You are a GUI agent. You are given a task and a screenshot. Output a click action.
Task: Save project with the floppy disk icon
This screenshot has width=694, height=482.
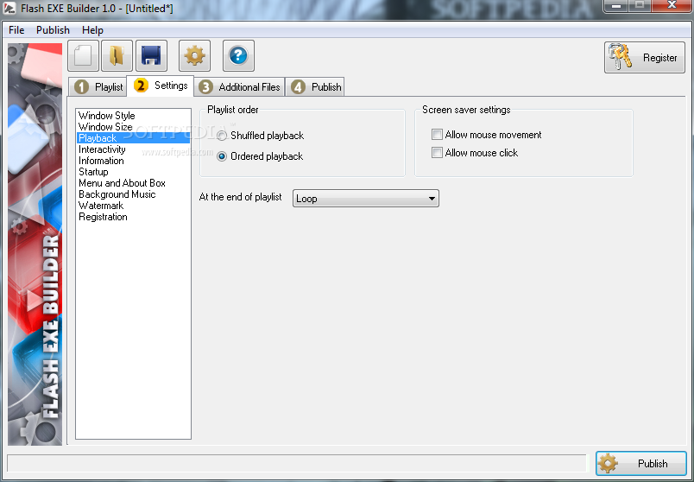151,55
